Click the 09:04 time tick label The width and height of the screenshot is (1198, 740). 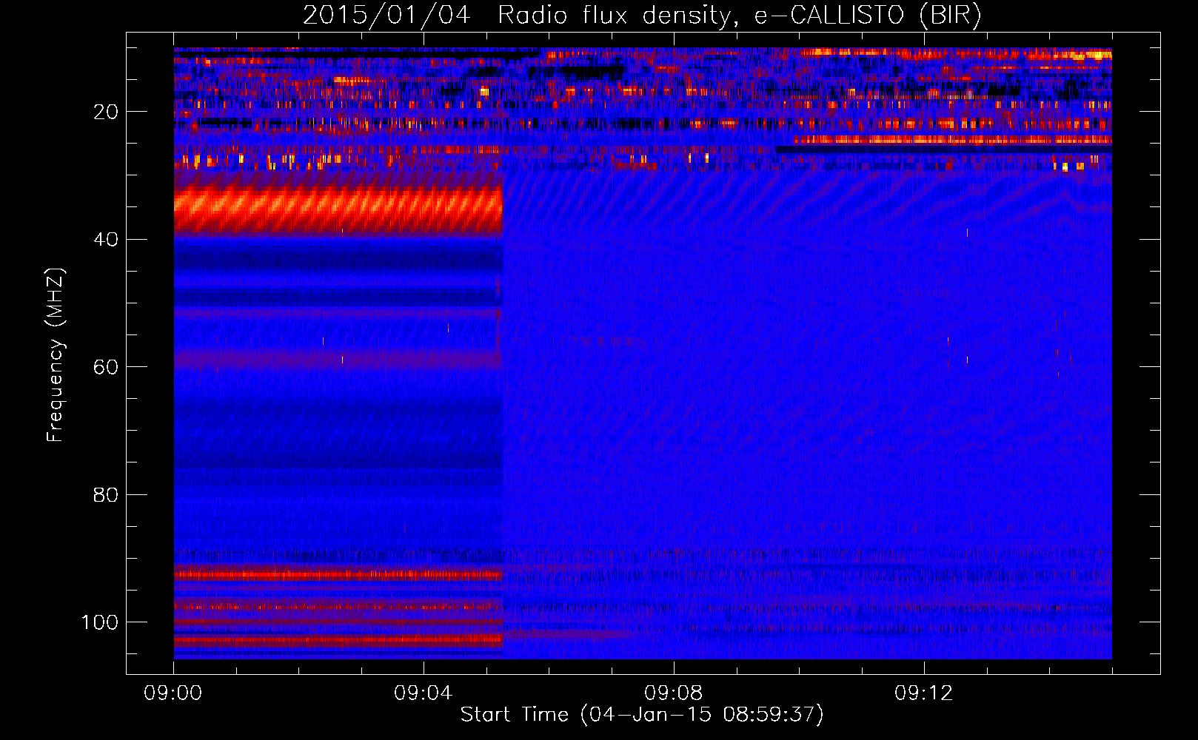click(x=424, y=693)
